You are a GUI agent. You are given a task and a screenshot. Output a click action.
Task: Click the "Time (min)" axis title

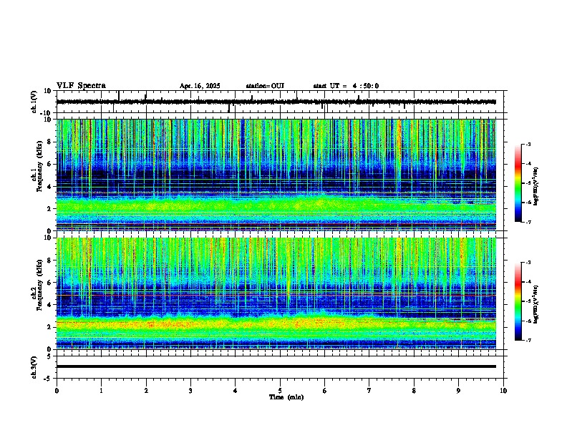pyautogui.click(x=286, y=397)
